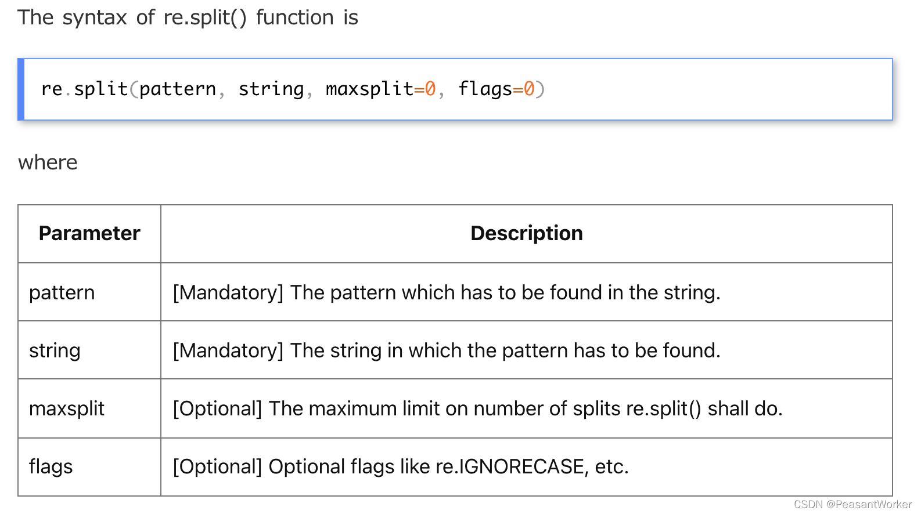Image resolution: width=921 pixels, height=514 pixels.
Task: Click the word 'where' above the table
Action: [x=48, y=162]
